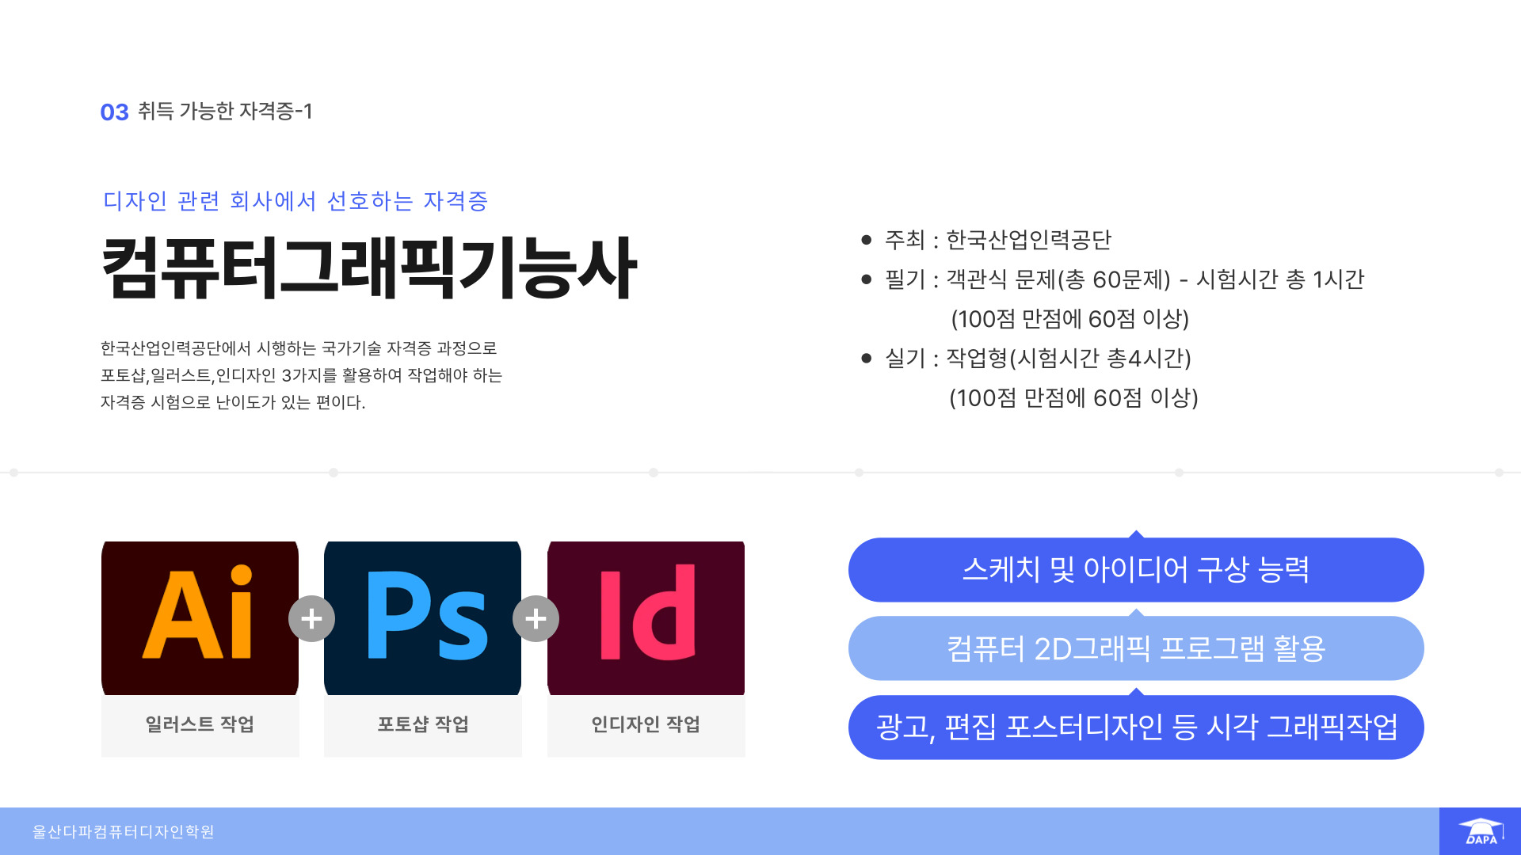Click the Photoshop Ps icon
The width and height of the screenshot is (1521, 855).
pyautogui.click(x=423, y=617)
